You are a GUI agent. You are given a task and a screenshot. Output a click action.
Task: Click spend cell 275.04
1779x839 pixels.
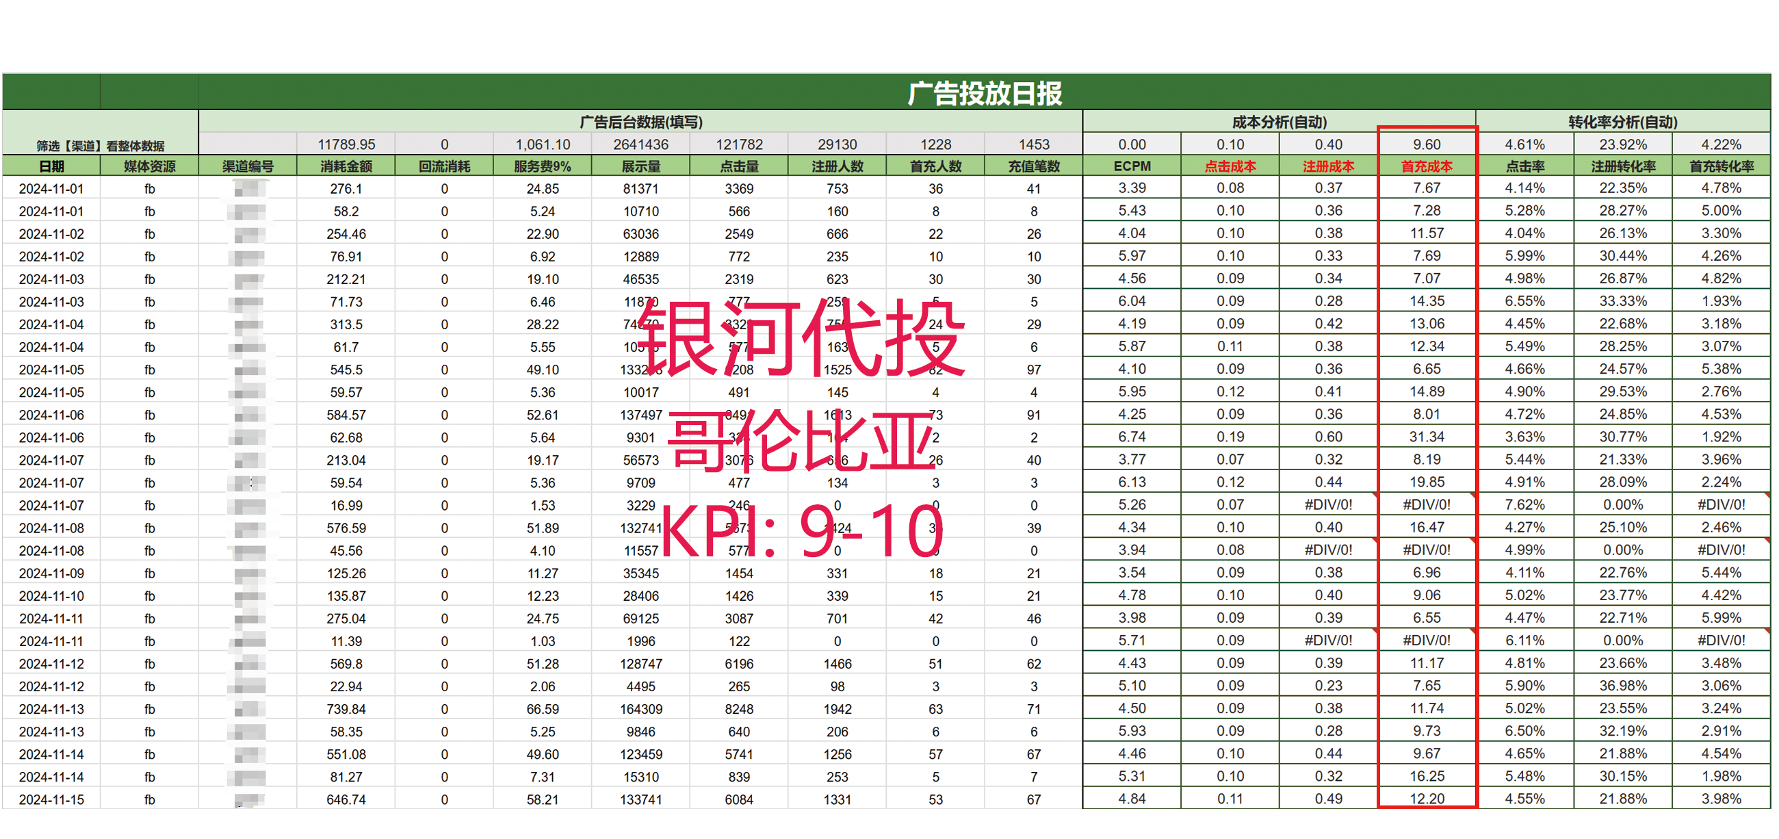[x=346, y=619]
